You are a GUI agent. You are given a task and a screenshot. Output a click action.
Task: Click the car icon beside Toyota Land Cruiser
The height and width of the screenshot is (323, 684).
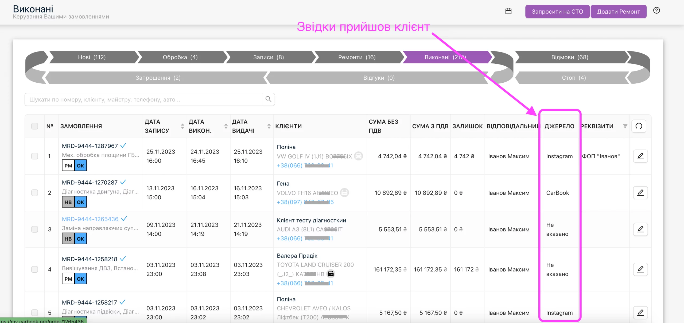tap(331, 274)
